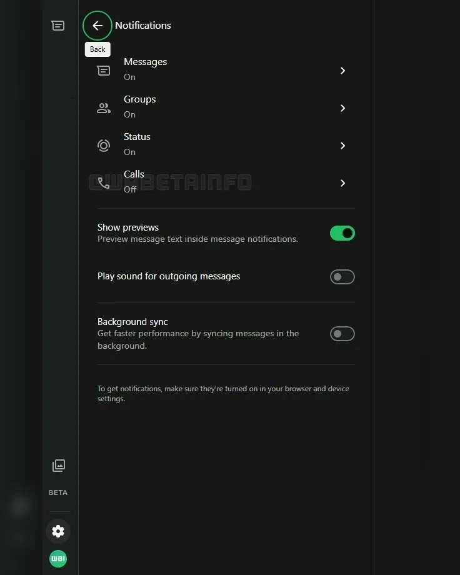
Task: Open the WBI profile avatar
Action: (x=58, y=559)
